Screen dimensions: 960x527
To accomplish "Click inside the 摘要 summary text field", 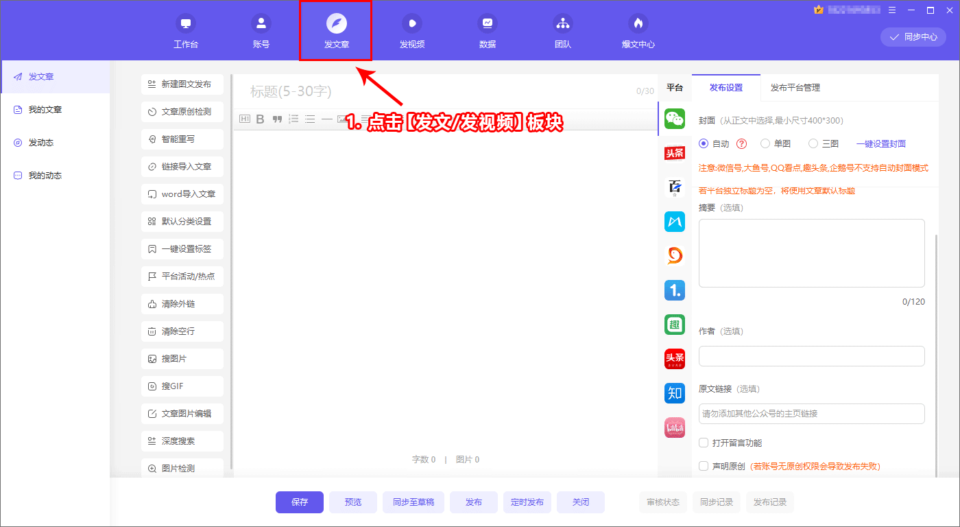I will [811, 253].
